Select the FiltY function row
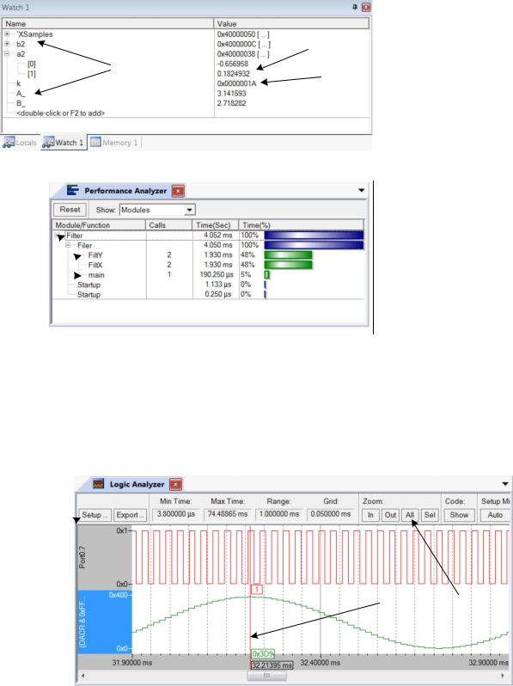Viewport: 513px width, 686px height. [208, 255]
